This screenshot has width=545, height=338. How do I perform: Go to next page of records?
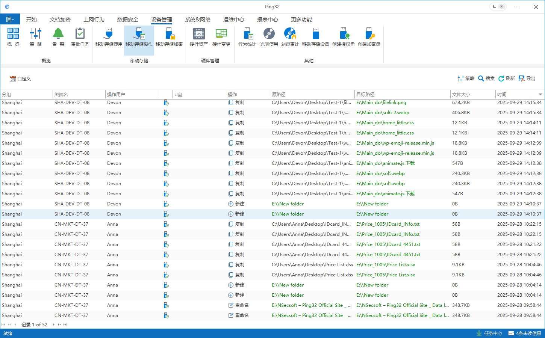click(x=59, y=324)
